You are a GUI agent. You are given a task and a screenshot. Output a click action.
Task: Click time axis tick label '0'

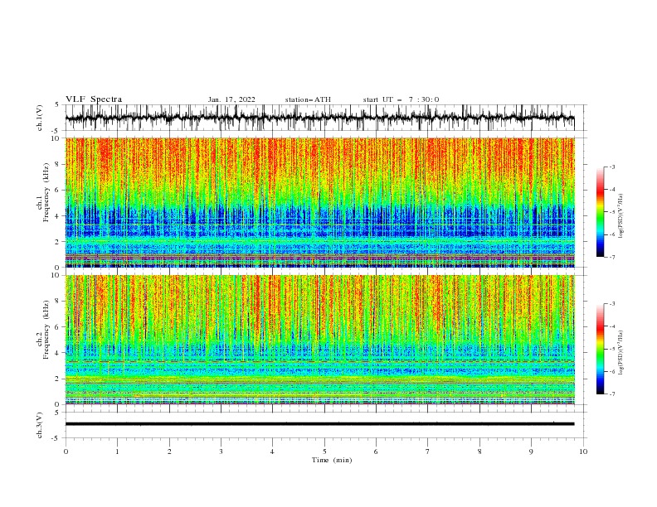point(66,451)
